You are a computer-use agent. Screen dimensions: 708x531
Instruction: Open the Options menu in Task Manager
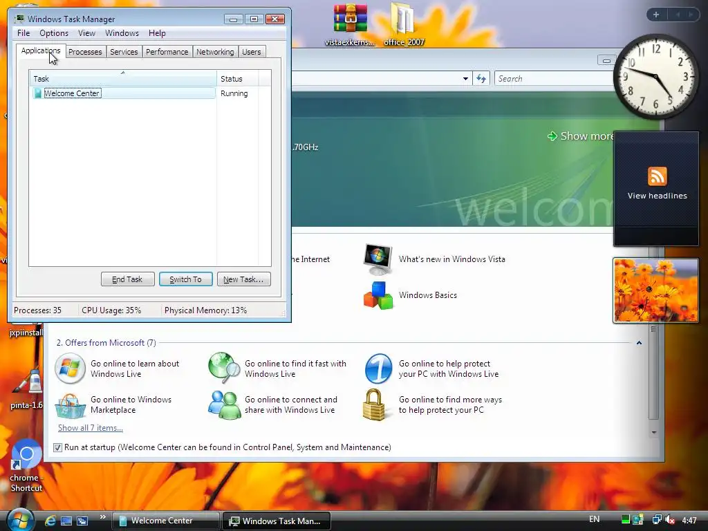point(54,33)
